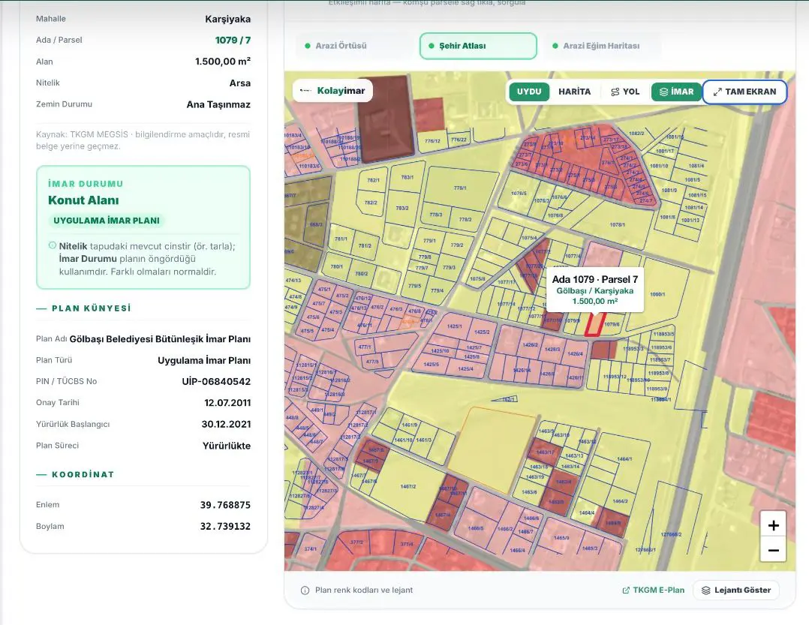
Task: Zoom in with the plus button
Action: [x=773, y=525]
